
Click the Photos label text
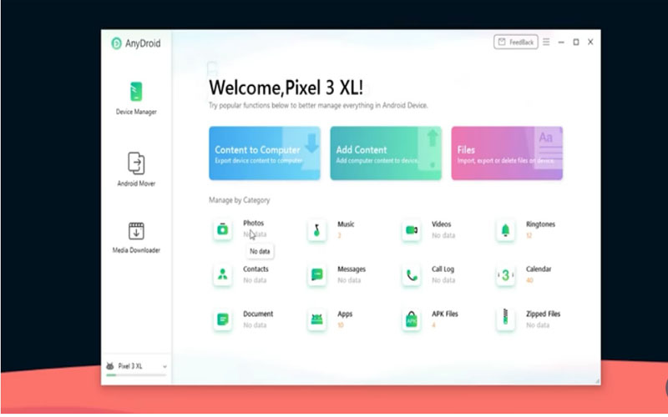[254, 223]
